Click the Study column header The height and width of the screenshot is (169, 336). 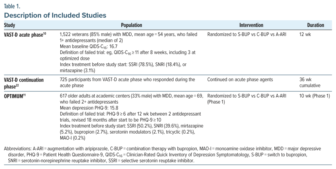[9, 25]
